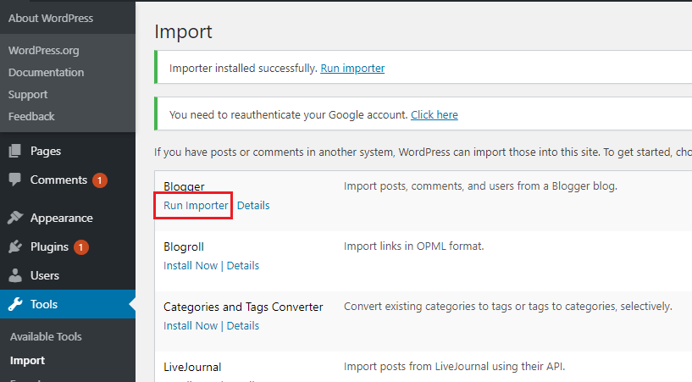Viewport: 692px width, 382px height.
Task: Click Run importer link in success notice
Action: [352, 68]
